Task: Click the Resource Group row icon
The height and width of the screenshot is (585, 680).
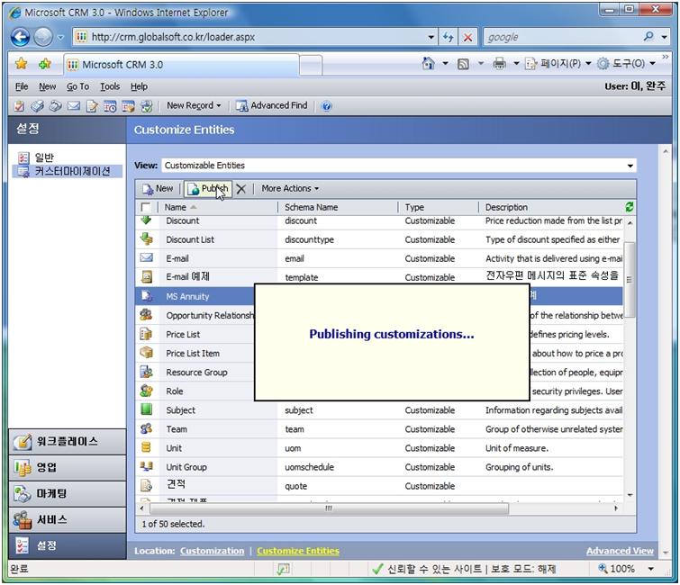Action: (x=147, y=372)
